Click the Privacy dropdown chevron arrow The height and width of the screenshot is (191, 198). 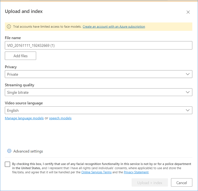point(188,74)
